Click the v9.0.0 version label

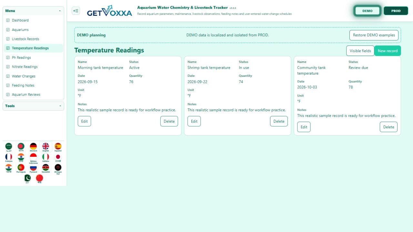click(233, 8)
